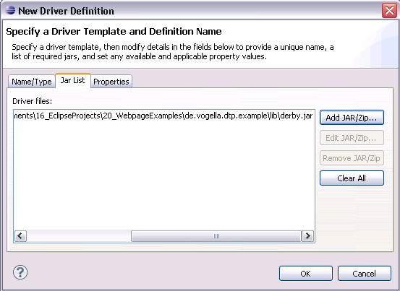Click the Eclipse icon in title bar

[x=10, y=10]
